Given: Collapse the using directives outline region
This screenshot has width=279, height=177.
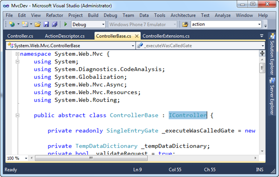Looking at the screenshot, I should 17,62.
